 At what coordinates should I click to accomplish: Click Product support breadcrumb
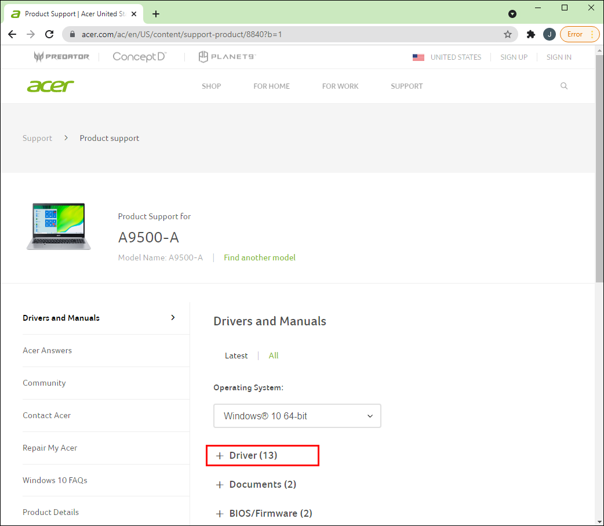(110, 138)
